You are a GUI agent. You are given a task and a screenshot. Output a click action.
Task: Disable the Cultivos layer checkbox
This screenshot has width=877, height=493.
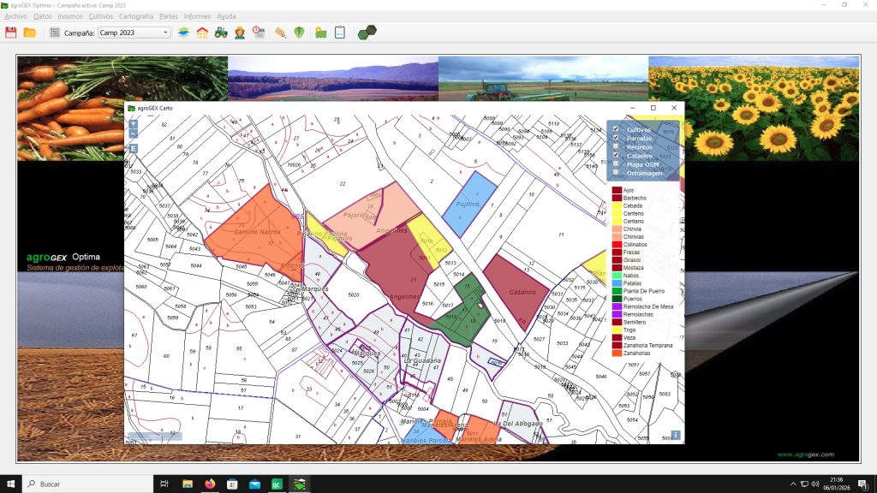tap(616, 128)
